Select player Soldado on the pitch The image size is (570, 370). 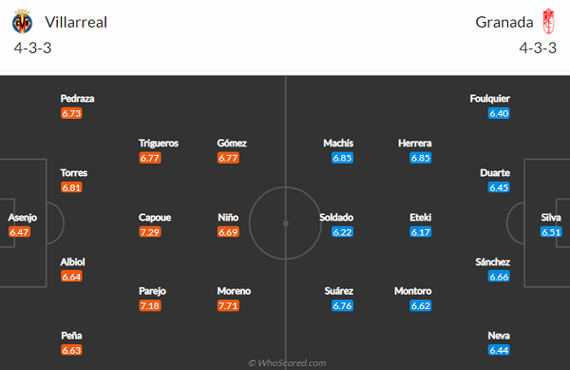pyautogui.click(x=336, y=218)
